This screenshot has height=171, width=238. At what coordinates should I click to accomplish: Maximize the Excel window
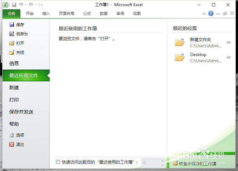tap(213, 5)
